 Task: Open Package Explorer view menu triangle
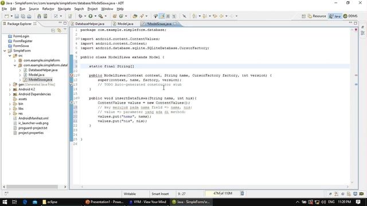point(65,30)
